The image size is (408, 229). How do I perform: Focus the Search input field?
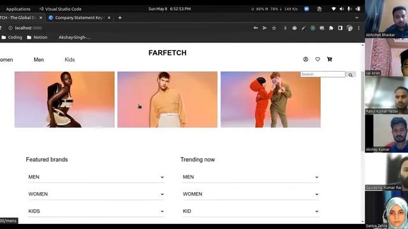323,74
